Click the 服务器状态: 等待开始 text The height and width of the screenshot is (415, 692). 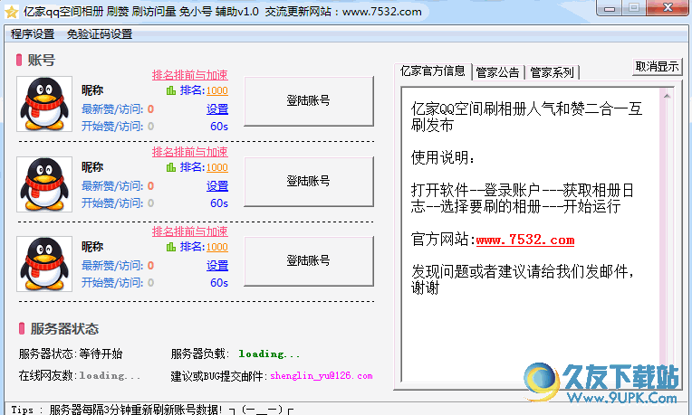click(x=71, y=354)
